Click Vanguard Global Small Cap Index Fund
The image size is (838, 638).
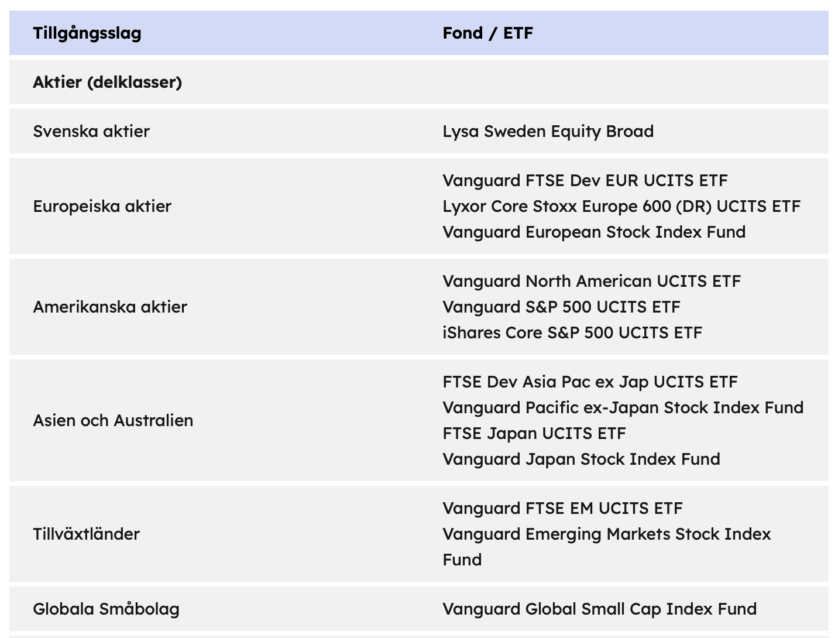point(599,609)
